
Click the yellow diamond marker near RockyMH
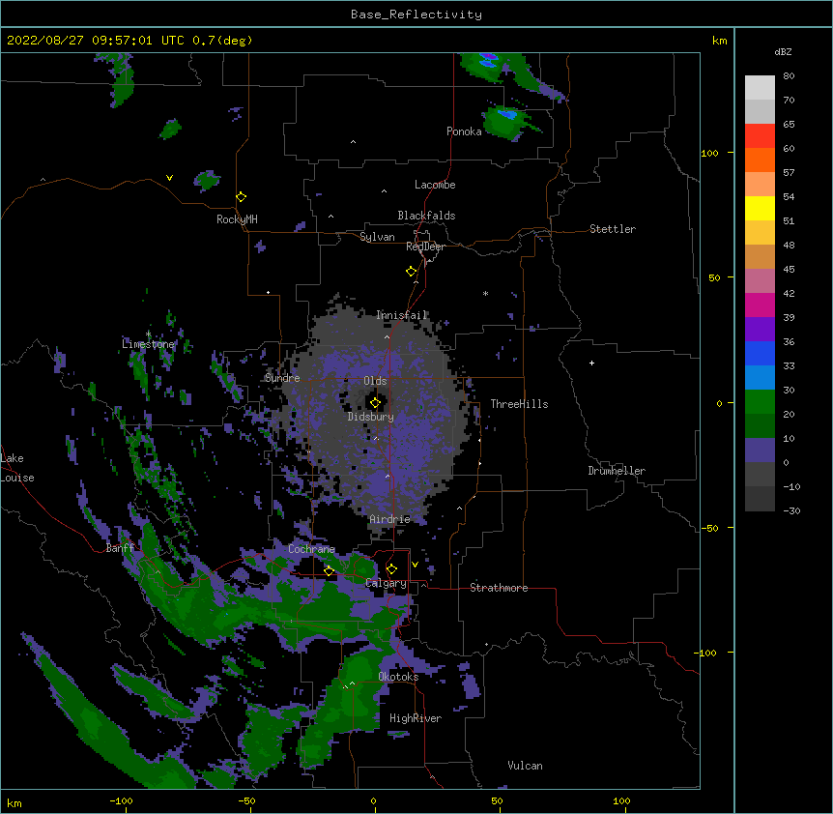coord(242,197)
